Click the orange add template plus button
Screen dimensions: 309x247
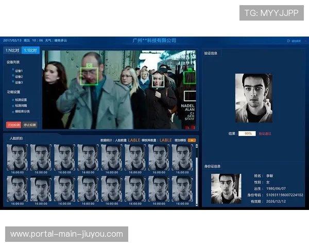click(192, 140)
